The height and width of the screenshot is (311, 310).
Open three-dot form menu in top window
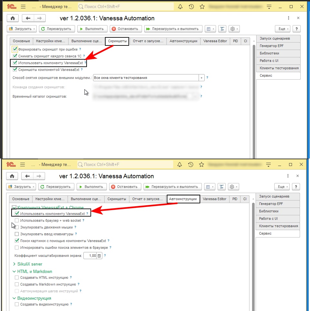click(288, 18)
